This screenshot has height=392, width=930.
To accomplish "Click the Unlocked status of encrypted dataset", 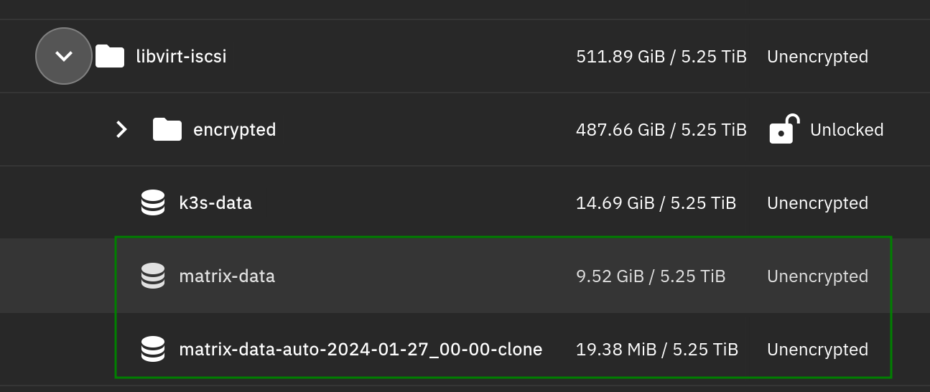I will point(847,130).
